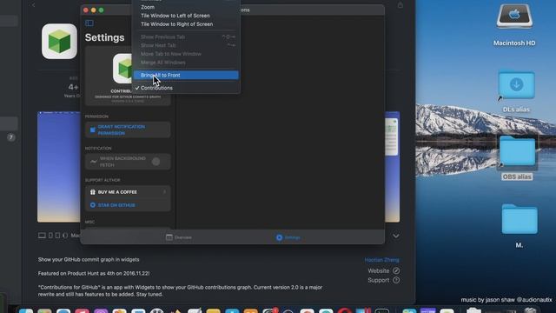
Task: Select Tile Window to Left of Screen
Action: click(175, 16)
